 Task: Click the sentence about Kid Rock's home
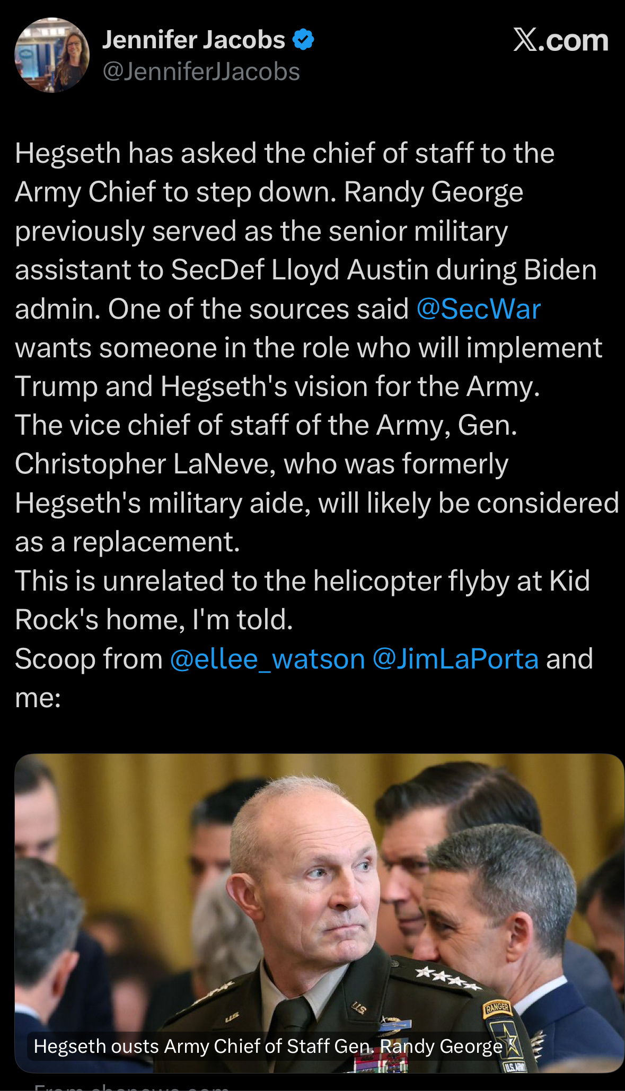click(x=302, y=600)
